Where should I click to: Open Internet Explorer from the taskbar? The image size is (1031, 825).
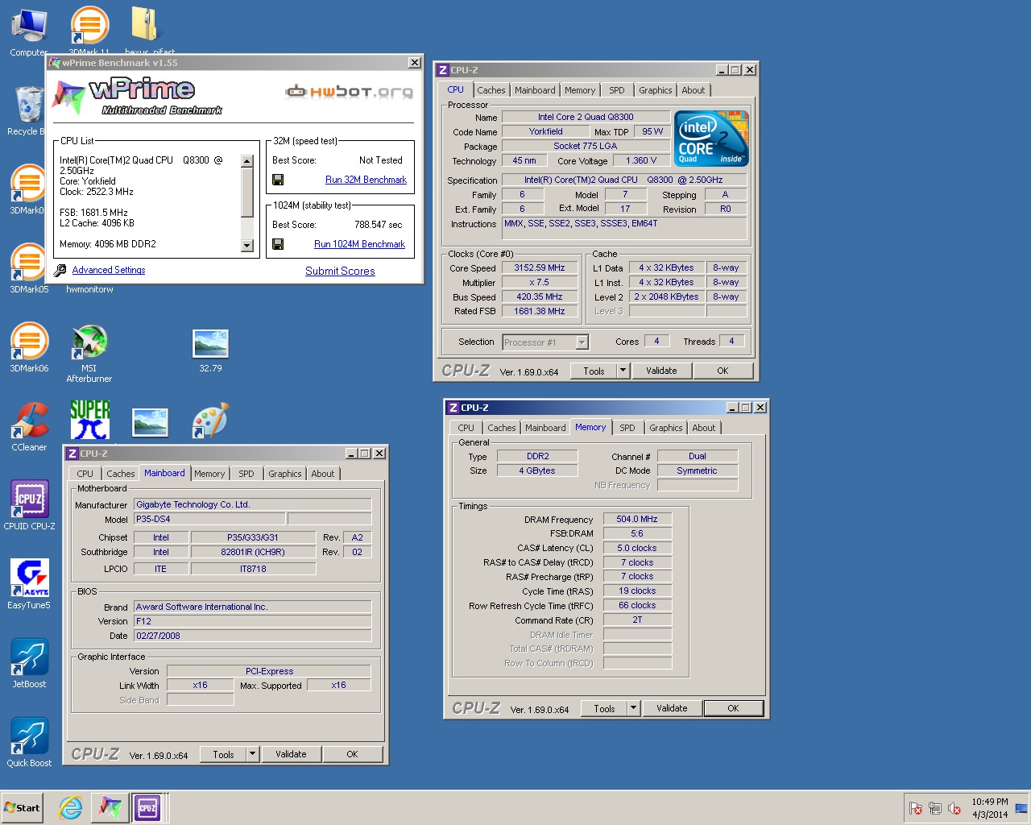[71, 807]
